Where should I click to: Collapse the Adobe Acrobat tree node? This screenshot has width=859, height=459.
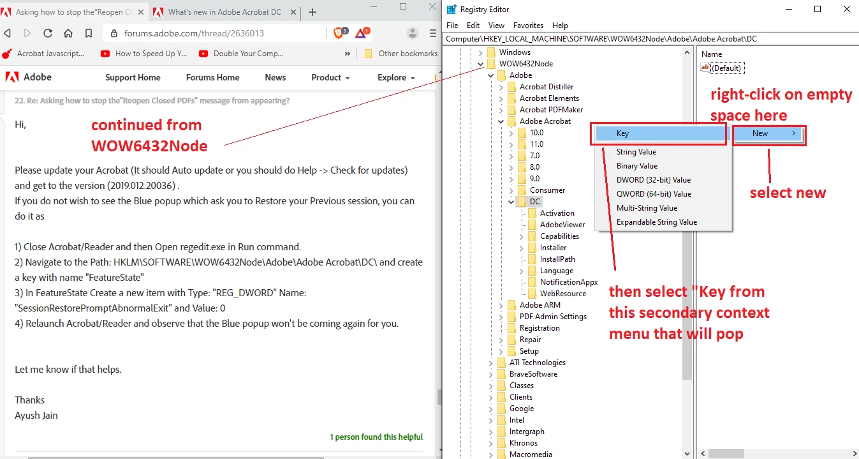pyautogui.click(x=501, y=121)
